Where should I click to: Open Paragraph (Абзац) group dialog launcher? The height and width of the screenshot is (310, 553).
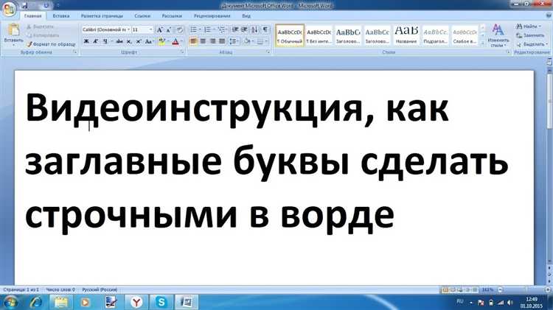[268, 52]
